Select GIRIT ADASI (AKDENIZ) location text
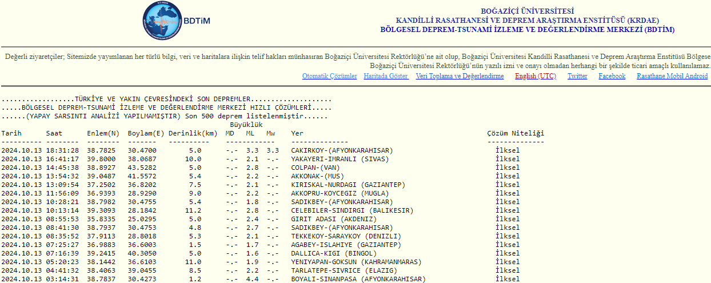The height and width of the screenshot is (283, 711). 334,219
